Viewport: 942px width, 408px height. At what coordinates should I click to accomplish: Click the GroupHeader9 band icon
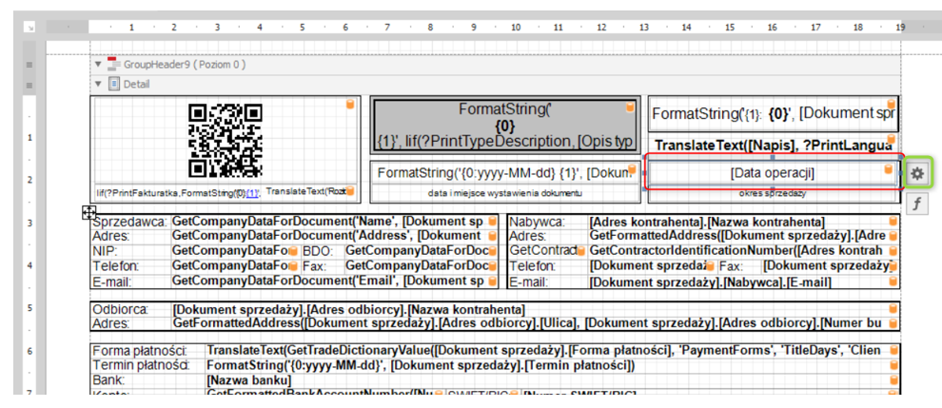pos(114,65)
